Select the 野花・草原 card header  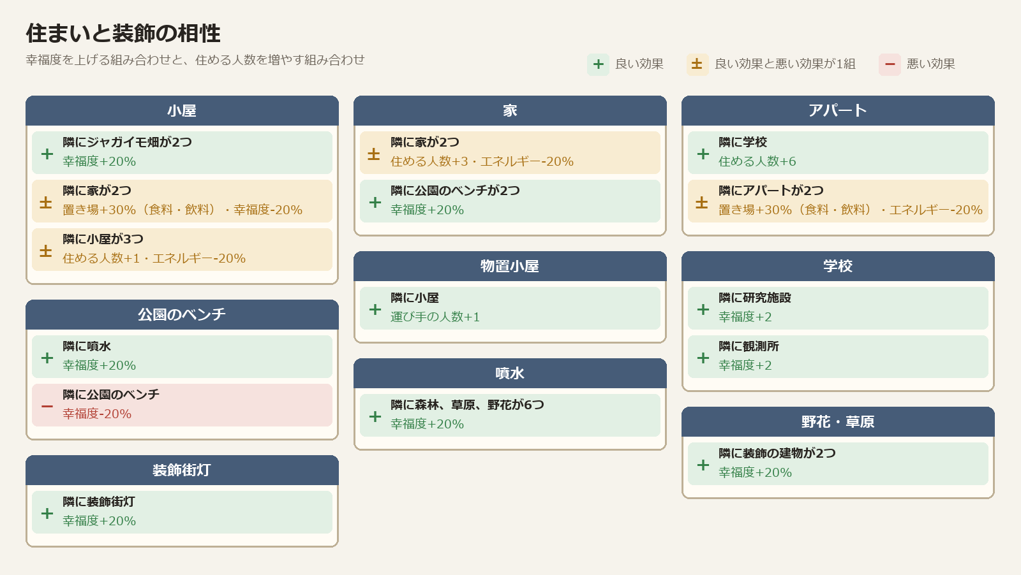point(838,422)
